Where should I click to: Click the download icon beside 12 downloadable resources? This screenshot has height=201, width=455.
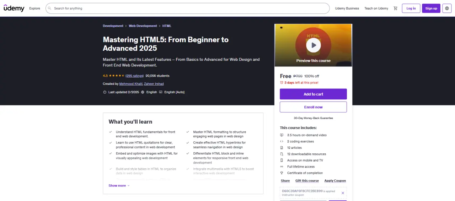coord(282,154)
